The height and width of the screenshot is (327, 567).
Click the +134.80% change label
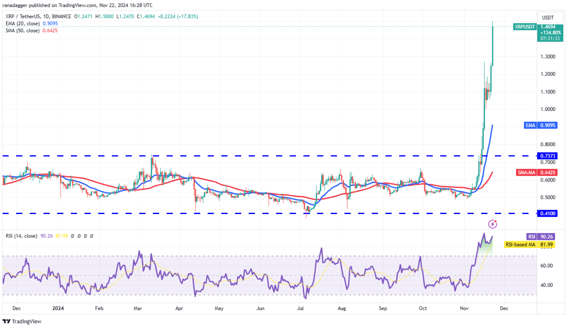(551, 32)
